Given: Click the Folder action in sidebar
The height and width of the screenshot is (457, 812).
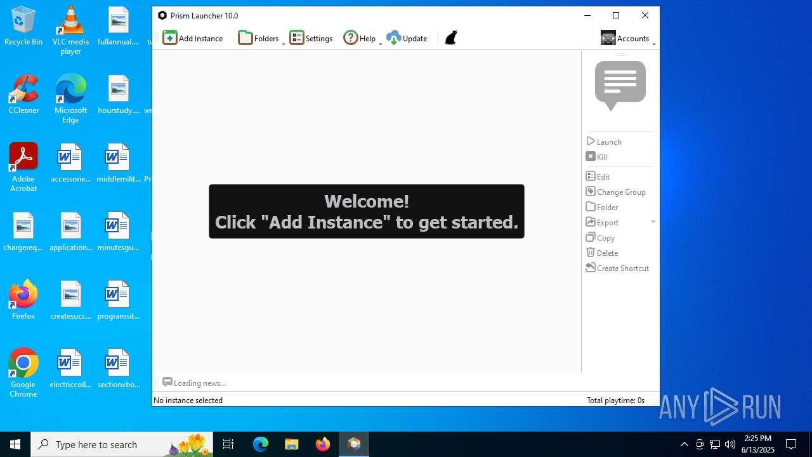Looking at the screenshot, I should point(601,207).
